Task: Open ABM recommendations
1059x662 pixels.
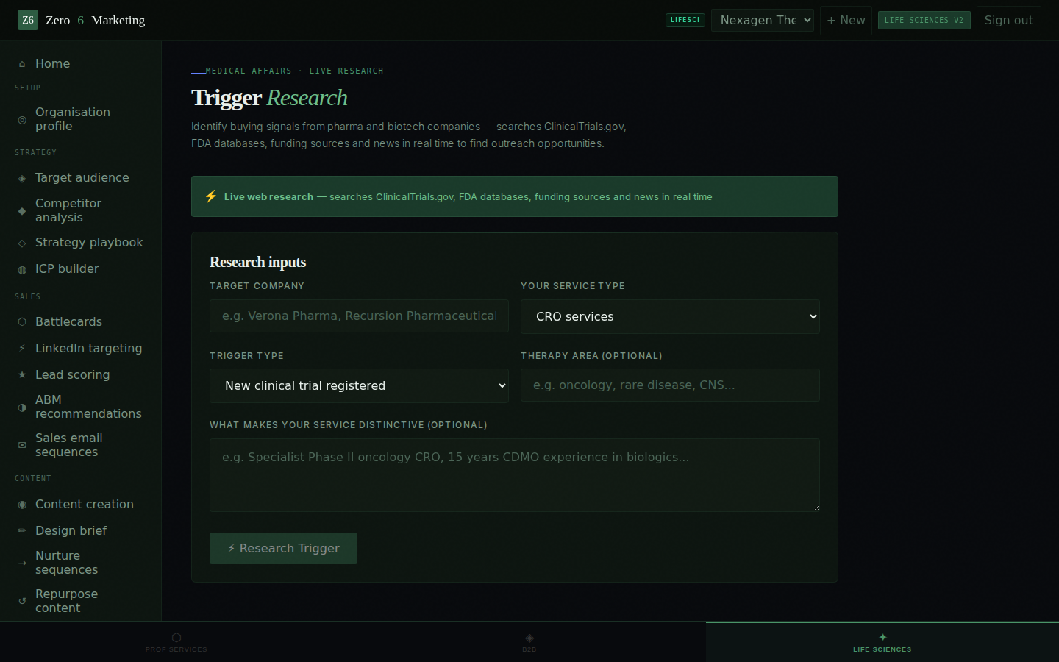Action: click(81, 407)
